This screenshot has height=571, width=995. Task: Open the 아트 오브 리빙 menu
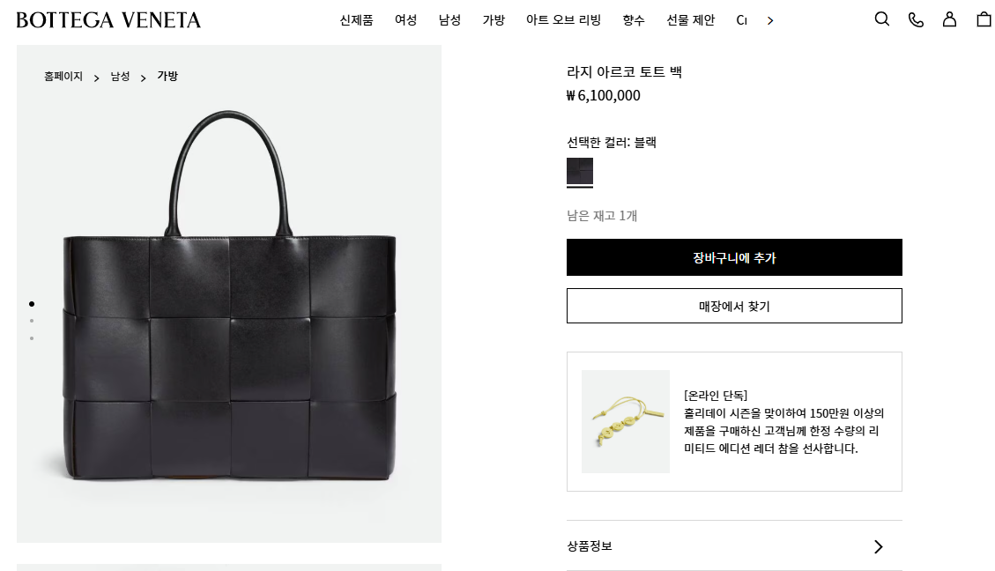[563, 20]
